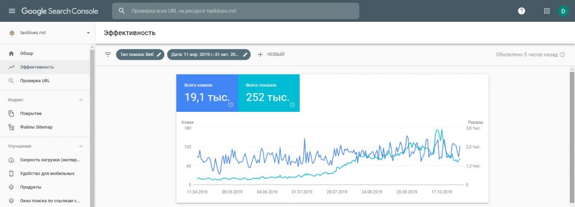Image resolution: width=575 pixels, height=207 pixels.
Task: Collapse the Индекс section
Action: (81, 100)
